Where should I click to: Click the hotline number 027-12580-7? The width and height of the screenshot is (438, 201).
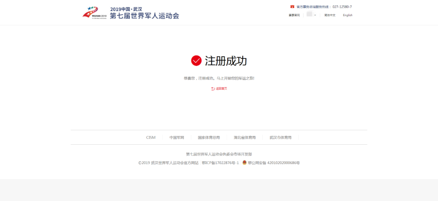coord(342,6)
